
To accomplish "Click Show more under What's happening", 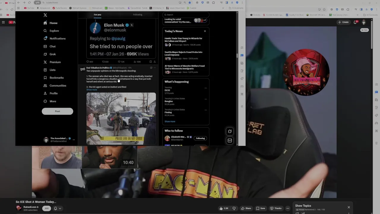I will click(x=170, y=122).
